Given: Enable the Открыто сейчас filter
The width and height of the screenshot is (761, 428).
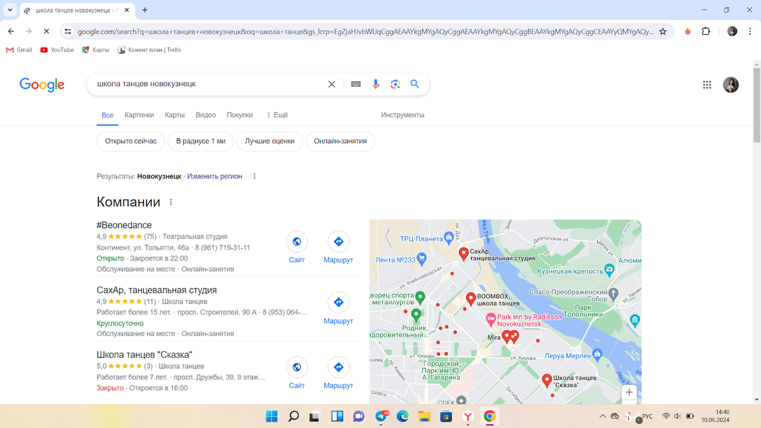Looking at the screenshot, I should tap(130, 141).
